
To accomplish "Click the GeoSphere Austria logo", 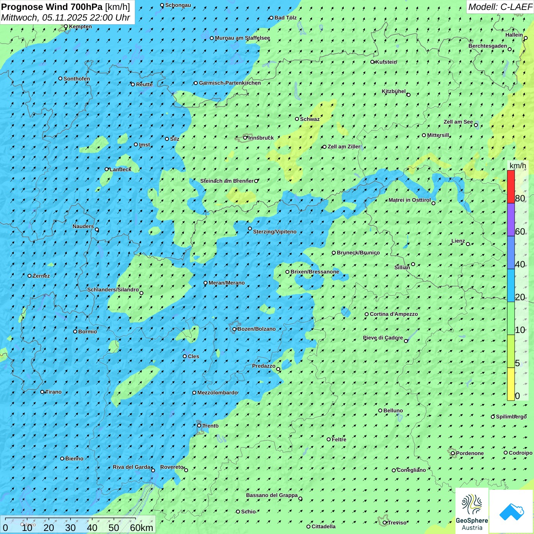I will click(x=472, y=510).
